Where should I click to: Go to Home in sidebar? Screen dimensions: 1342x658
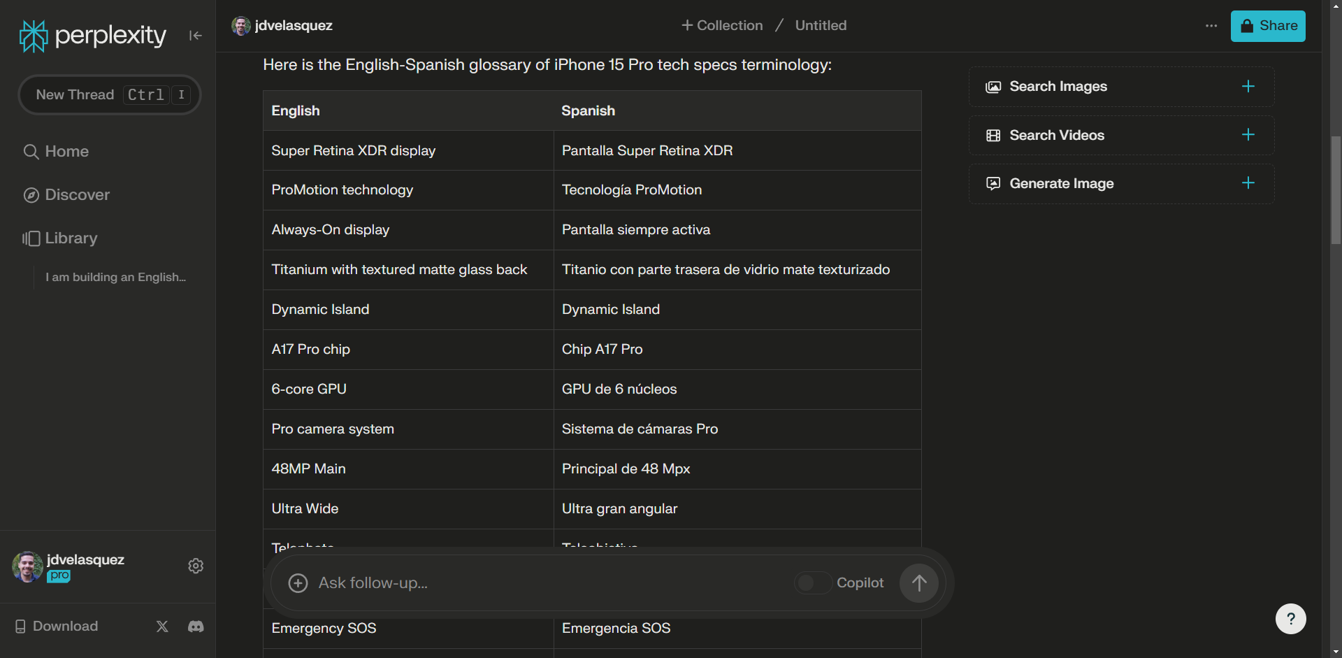click(x=56, y=151)
